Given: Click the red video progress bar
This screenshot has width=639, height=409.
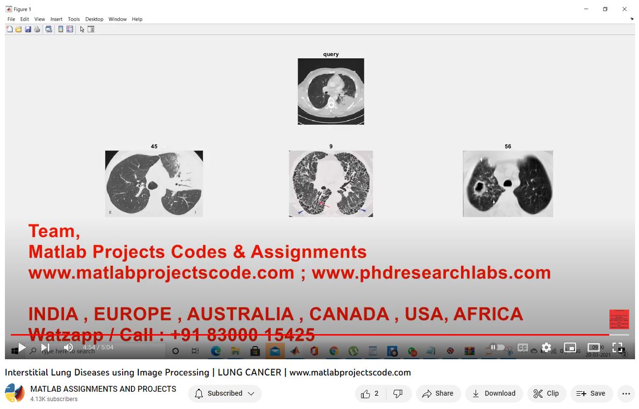Looking at the screenshot, I should 295,335.
